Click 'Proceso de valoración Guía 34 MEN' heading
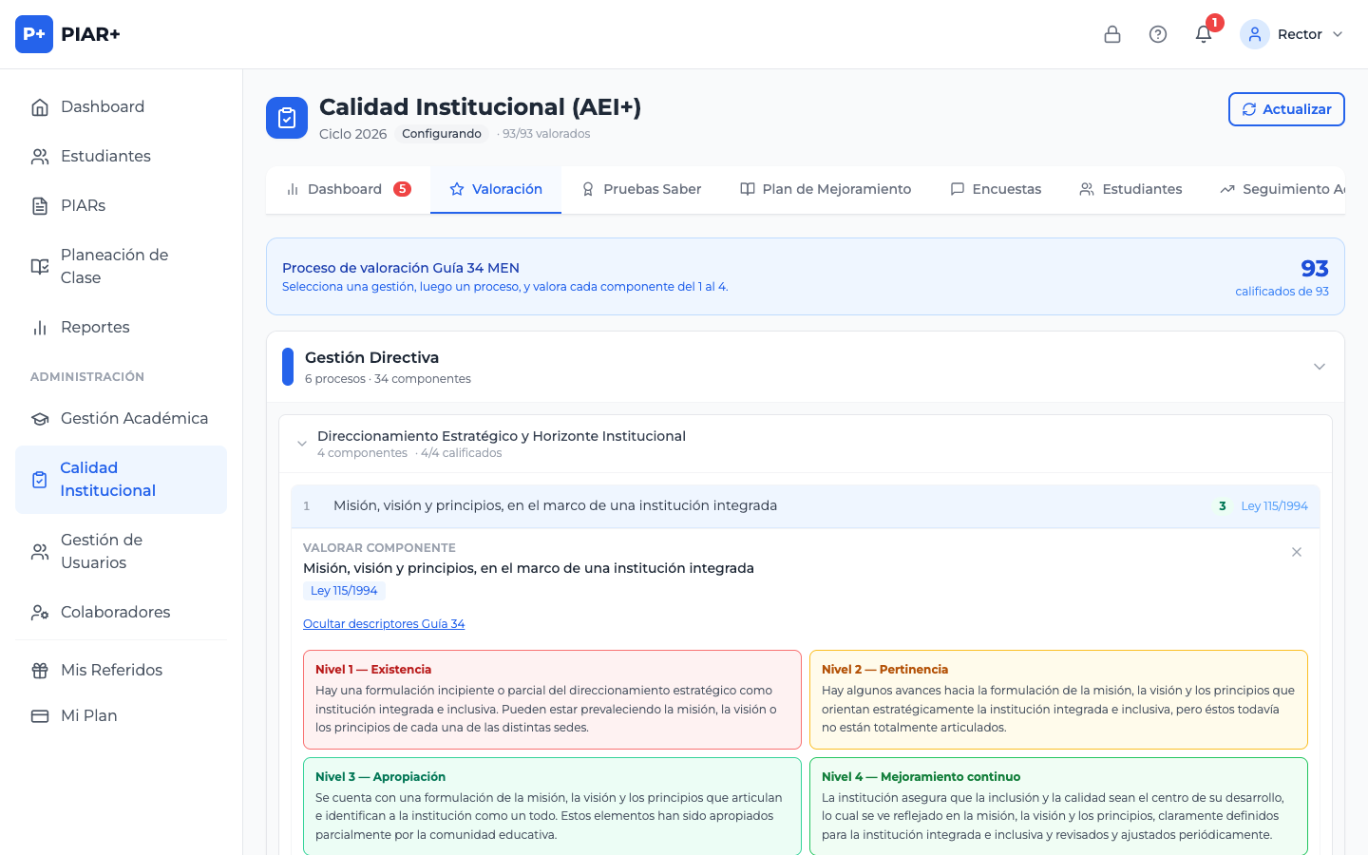The height and width of the screenshot is (855, 1368). pos(401,268)
